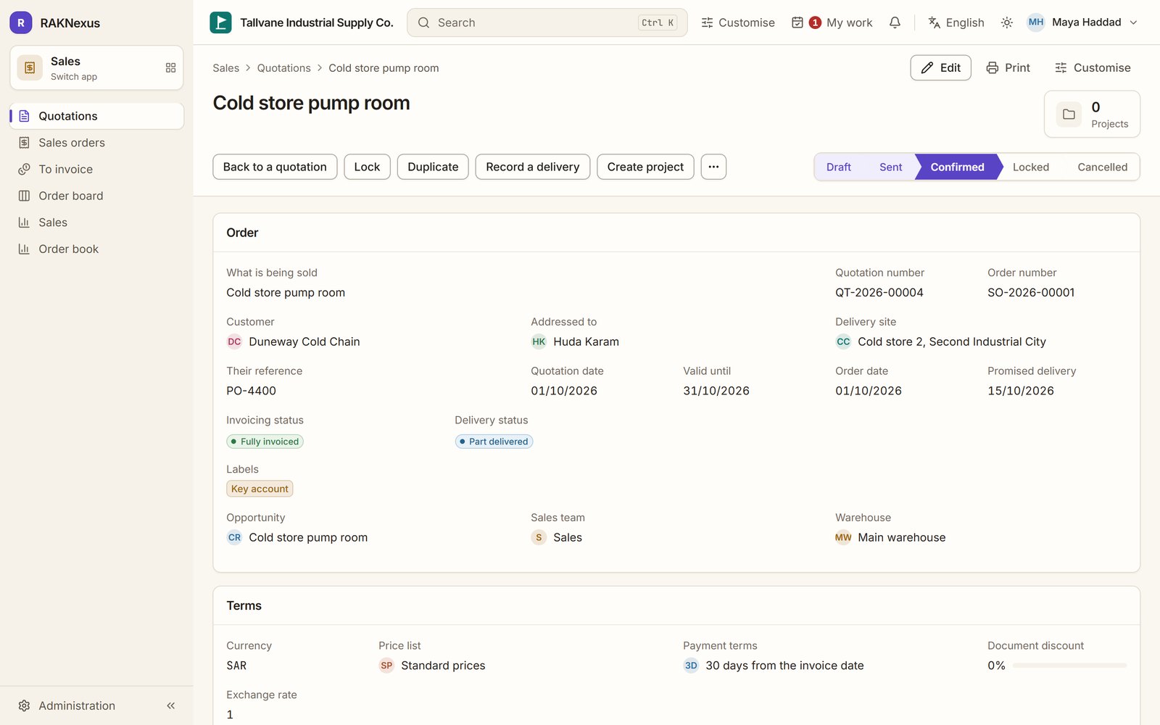Click Quotations in the breadcrumb
Screen dimensions: 1160x725
click(x=283, y=68)
